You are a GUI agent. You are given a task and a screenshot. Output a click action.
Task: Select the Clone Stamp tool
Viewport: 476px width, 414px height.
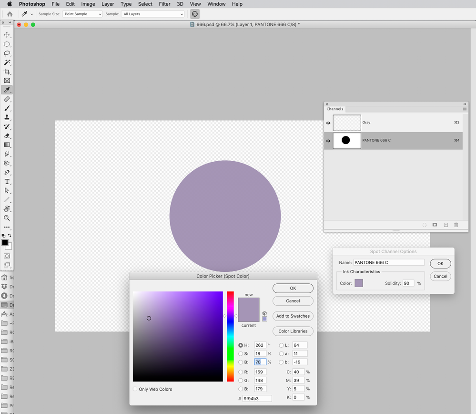(7, 117)
